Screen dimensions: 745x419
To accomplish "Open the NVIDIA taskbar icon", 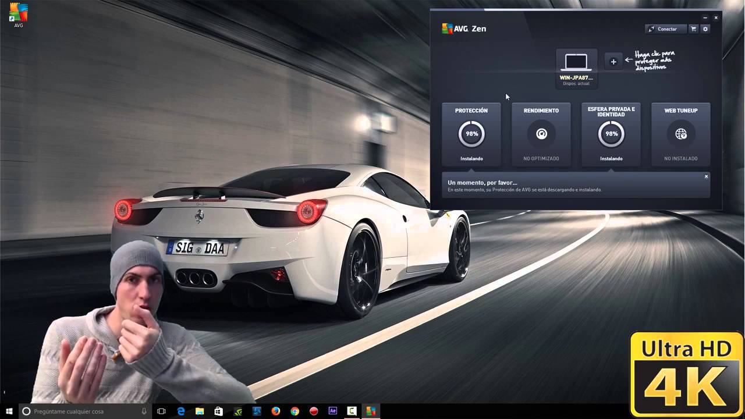I will coord(238,411).
